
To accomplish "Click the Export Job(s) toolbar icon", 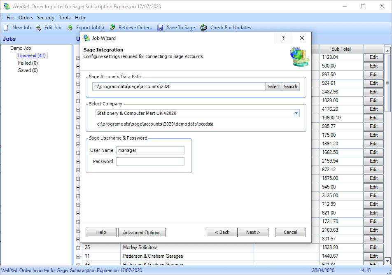I will 70,28.
